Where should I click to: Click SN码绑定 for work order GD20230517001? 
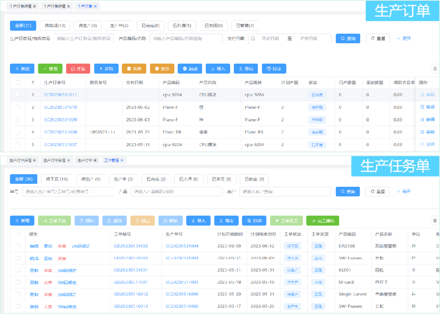[67, 282]
